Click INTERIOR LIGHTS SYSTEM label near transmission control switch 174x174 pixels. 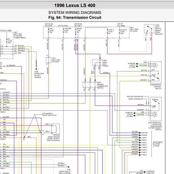coord(132,65)
